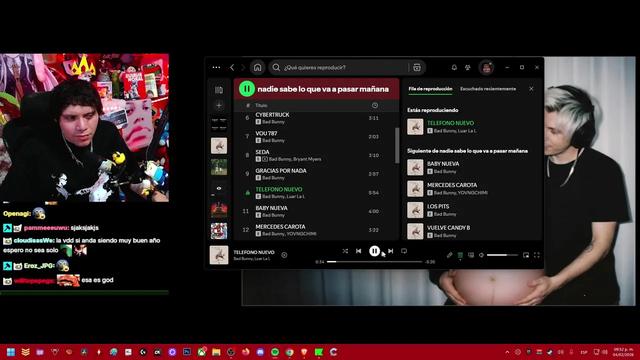Select track 6 CYBERTRUCK

(x=315, y=118)
